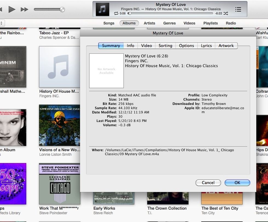Open the Visions of a New World album
268x222 pixels.
tap(60, 127)
